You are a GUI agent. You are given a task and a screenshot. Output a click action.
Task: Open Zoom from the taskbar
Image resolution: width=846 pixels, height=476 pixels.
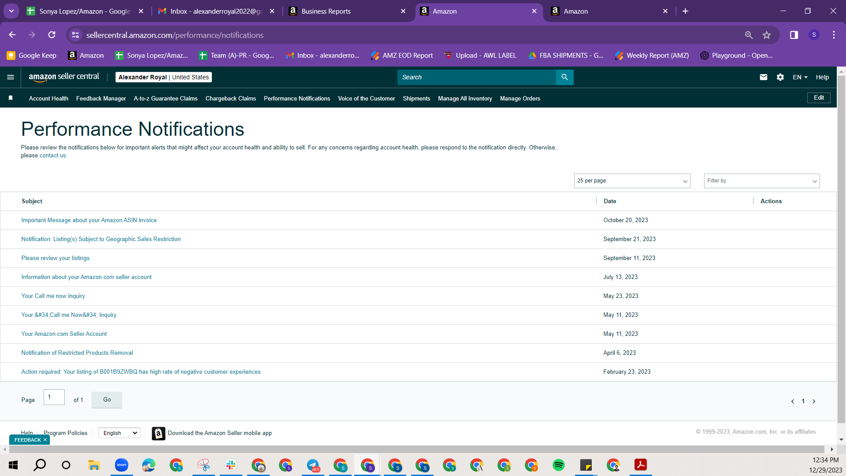[x=121, y=465]
